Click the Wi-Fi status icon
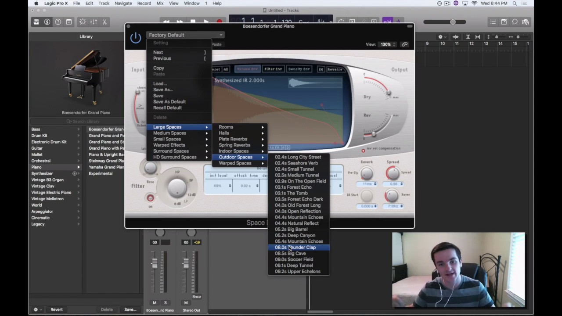Viewport: 562px width, 316px height. (474, 3)
